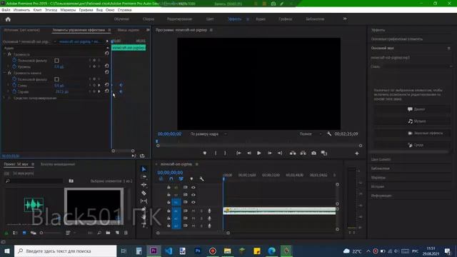Select the Track Select Forward tool

coord(144,177)
